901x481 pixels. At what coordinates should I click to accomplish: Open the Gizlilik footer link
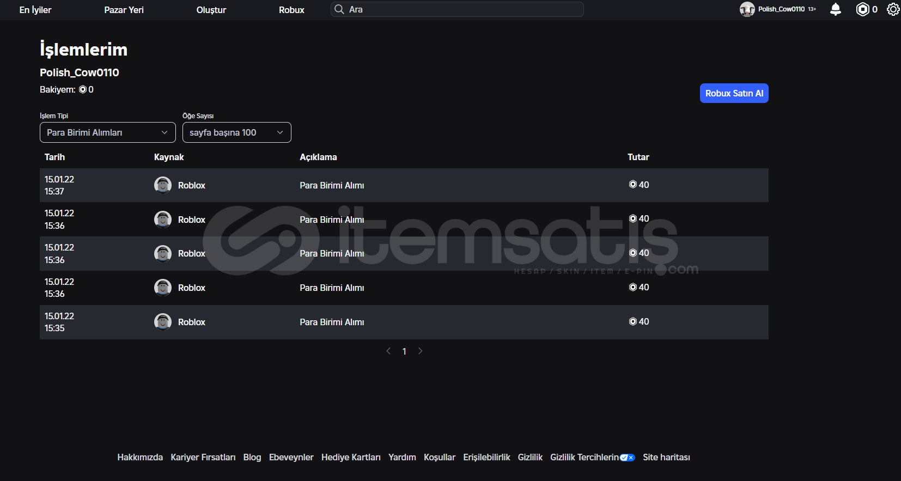[x=530, y=458]
